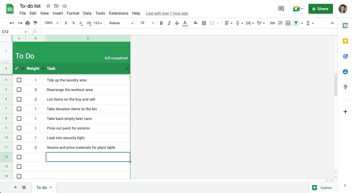
Task: Open horizontal align dropdown
Action: (x=229, y=23)
